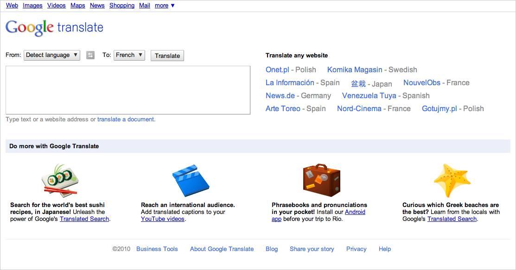Screen dimensions: 516x270
Task: Open the Help footer link
Action: click(x=385, y=249)
